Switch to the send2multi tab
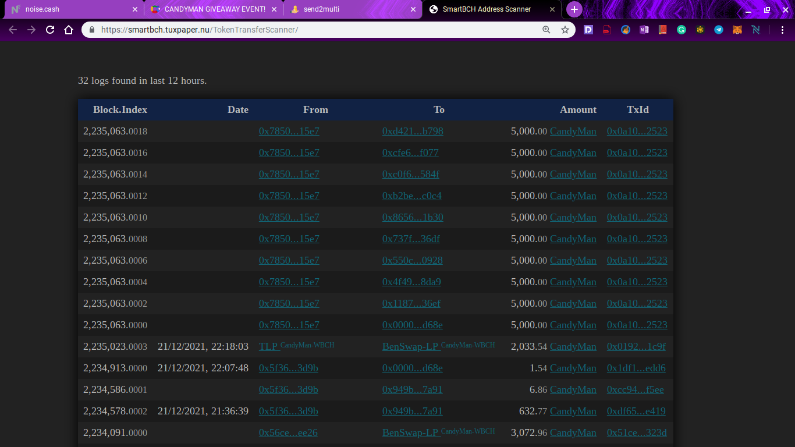795x447 pixels. point(352,9)
